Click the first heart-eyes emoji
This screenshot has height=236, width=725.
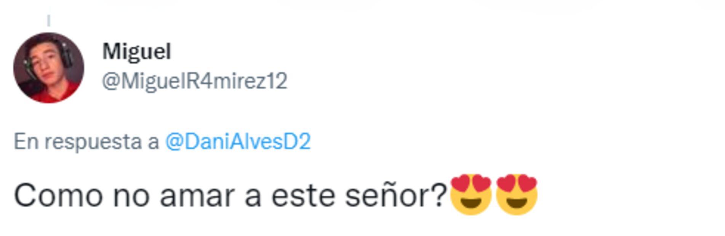coord(471,195)
